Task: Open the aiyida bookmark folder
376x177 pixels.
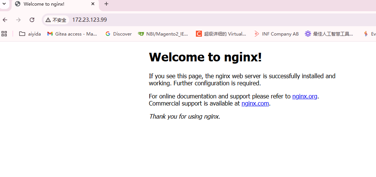Action: [x=30, y=34]
